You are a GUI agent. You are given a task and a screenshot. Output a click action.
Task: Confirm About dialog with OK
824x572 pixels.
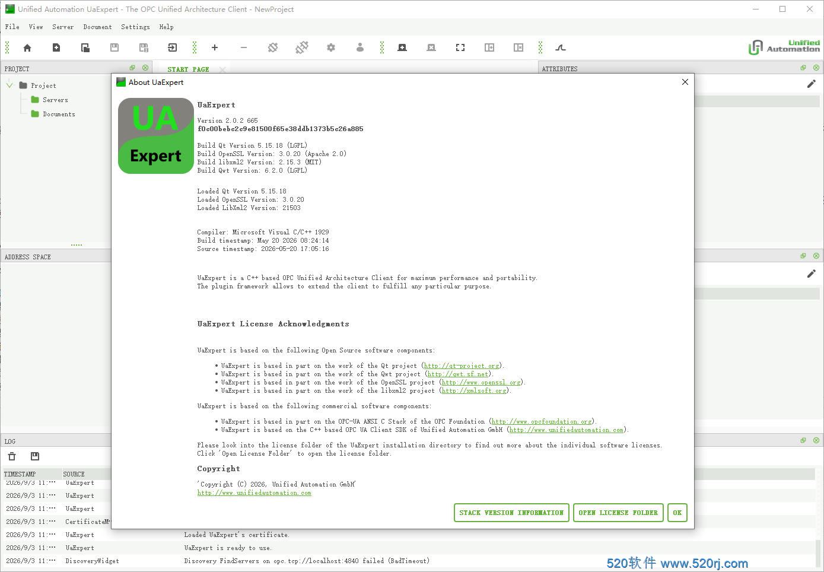pos(677,513)
